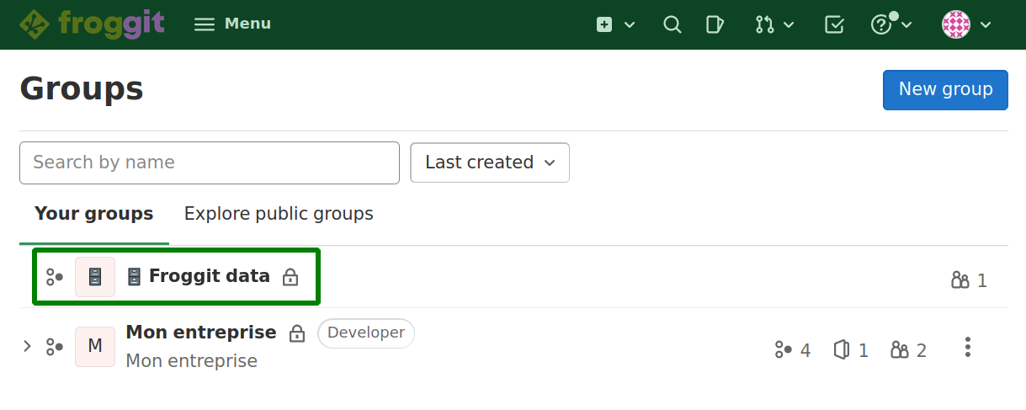Viewport: 1026px width, 410px height.
Task: Open the Mon entreprise group link
Action: [201, 333]
